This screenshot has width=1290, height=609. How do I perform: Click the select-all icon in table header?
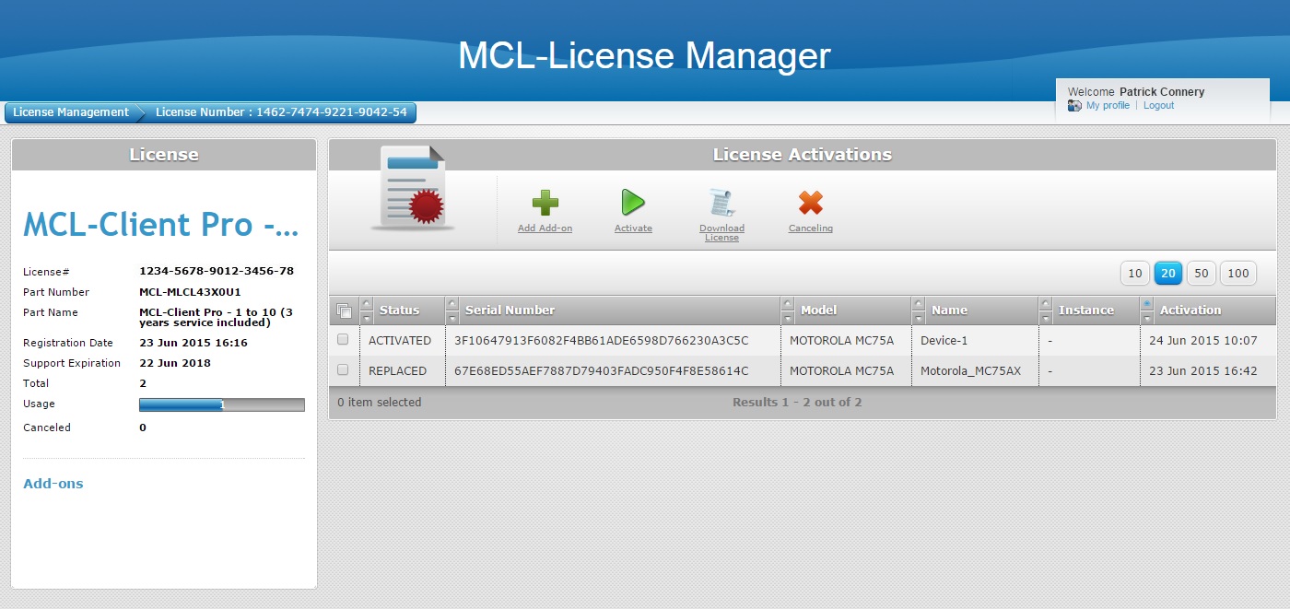click(344, 310)
